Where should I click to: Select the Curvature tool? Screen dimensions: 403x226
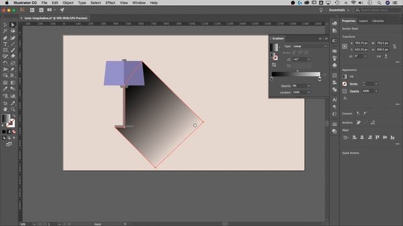(x=13, y=38)
